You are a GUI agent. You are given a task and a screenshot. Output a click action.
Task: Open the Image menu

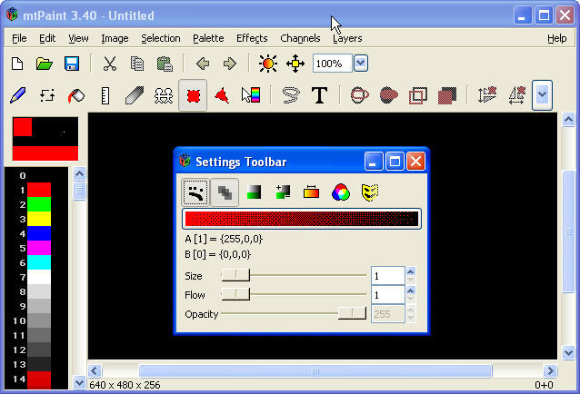tap(115, 38)
